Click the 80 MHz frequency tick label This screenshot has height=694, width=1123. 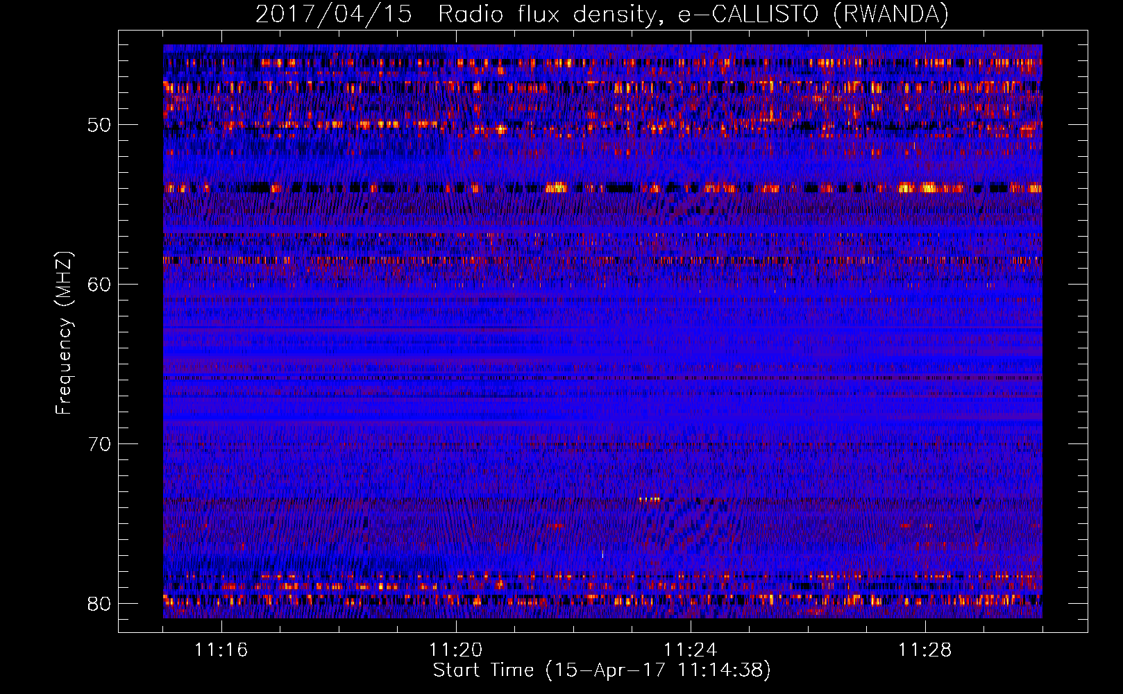(x=99, y=604)
